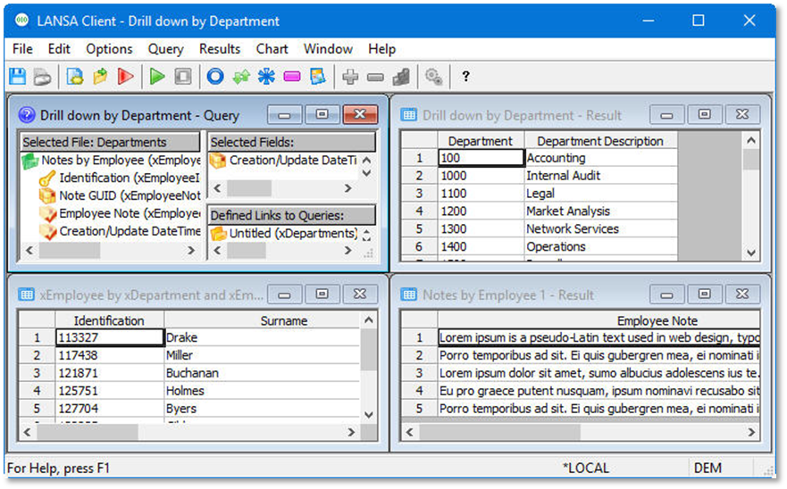Image resolution: width=787 pixels, height=489 pixels.
Task: Click the LANSA Client application icon in title bar
Action: [x=22, y=20]
